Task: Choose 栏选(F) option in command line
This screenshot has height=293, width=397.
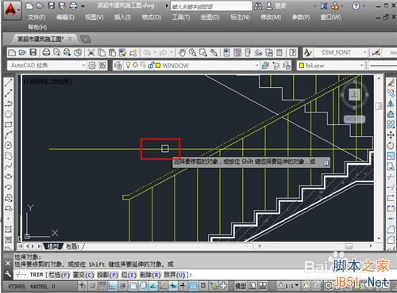Action: coord(59,275)
